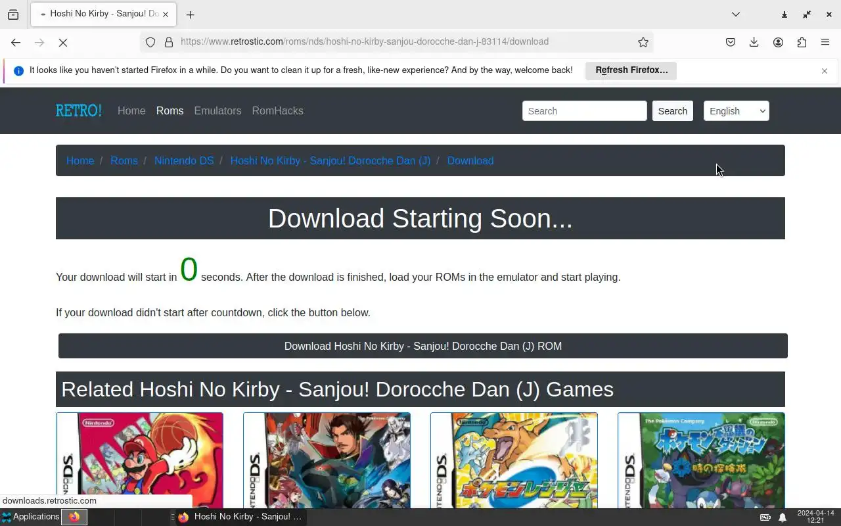Focus the site Search input field

[585, 111]
